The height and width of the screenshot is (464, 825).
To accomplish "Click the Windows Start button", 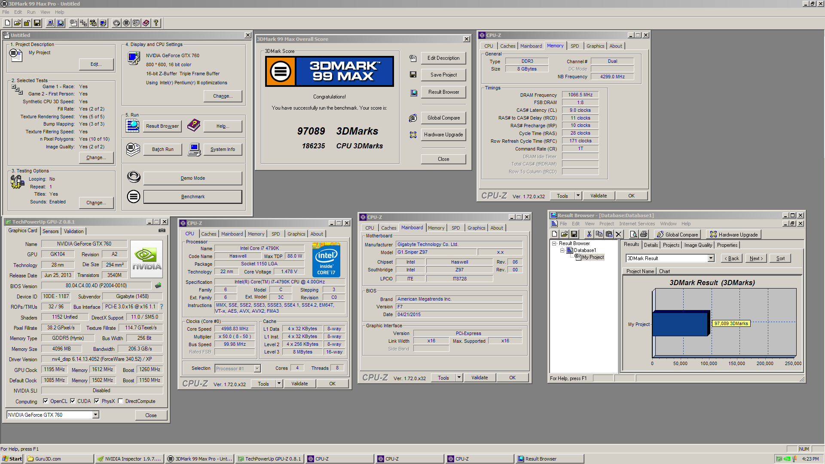I will 12,459.
